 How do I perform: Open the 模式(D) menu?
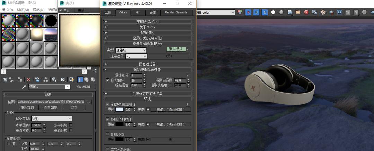click(x=7, y=10)
